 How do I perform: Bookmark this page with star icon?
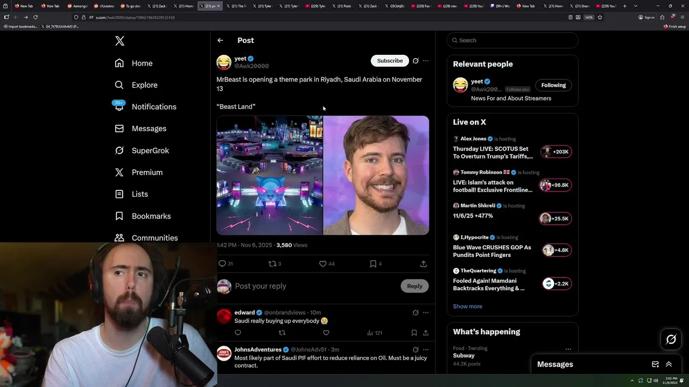(x=600, y=17)
